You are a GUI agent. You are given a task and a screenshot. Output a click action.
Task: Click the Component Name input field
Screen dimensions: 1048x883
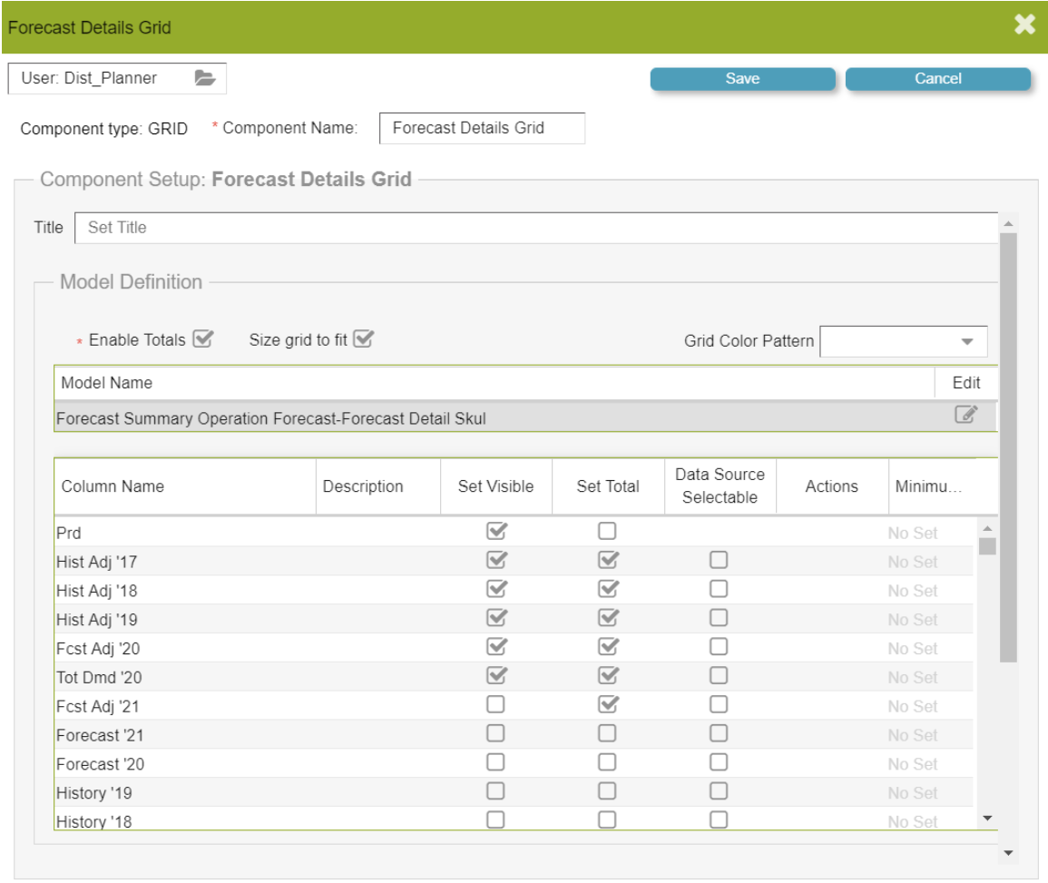point(482,128)
